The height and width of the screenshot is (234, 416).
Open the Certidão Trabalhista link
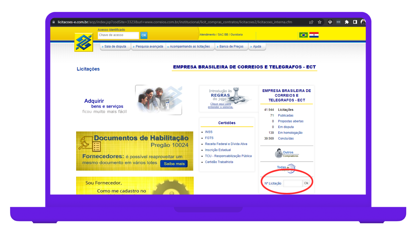click(x=219, y=162)
